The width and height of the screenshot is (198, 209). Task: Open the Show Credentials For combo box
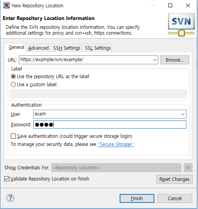(x=116, y=168)
